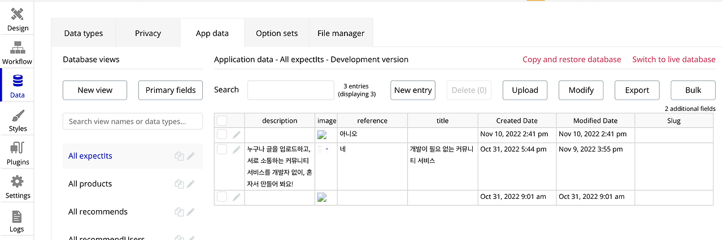
Task: Edit the All products view pencil
Action: pyautogui.click(x=191, y=184)
